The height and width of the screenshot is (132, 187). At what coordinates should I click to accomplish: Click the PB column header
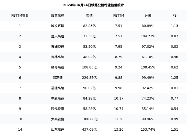point(174,16)
